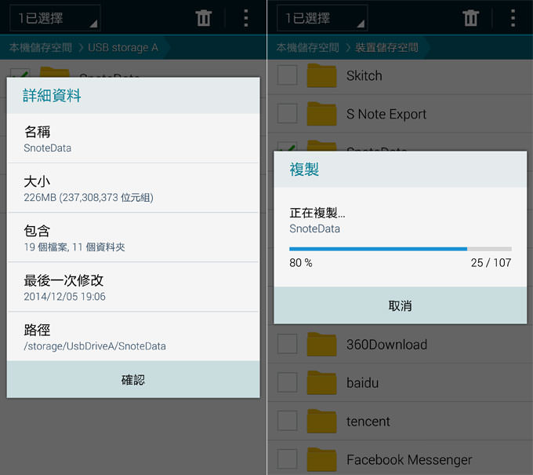This screenshot has height=475, width=533.
Task: Tap the trash icon on USB storage A screen
Action: pyautogui.click(x=204, y=18)
